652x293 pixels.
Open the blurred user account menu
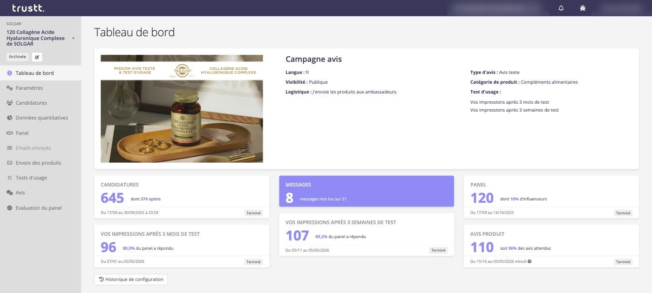(x=622, y=8)
